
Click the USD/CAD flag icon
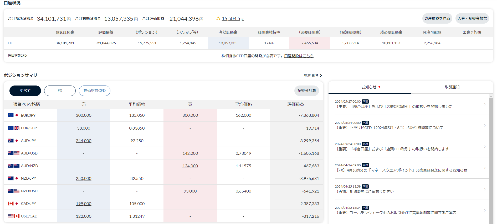[x=13, y=216]
